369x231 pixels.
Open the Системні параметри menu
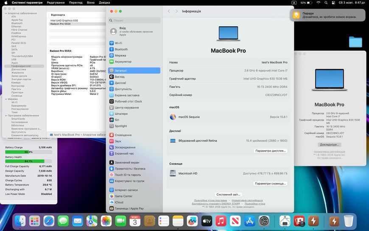27,3
